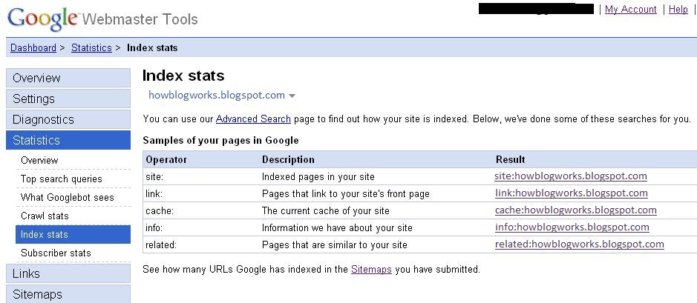Select Settings in the left sidebar
Viewport: 697px width, 303px height.
click(x=68, y=99)
